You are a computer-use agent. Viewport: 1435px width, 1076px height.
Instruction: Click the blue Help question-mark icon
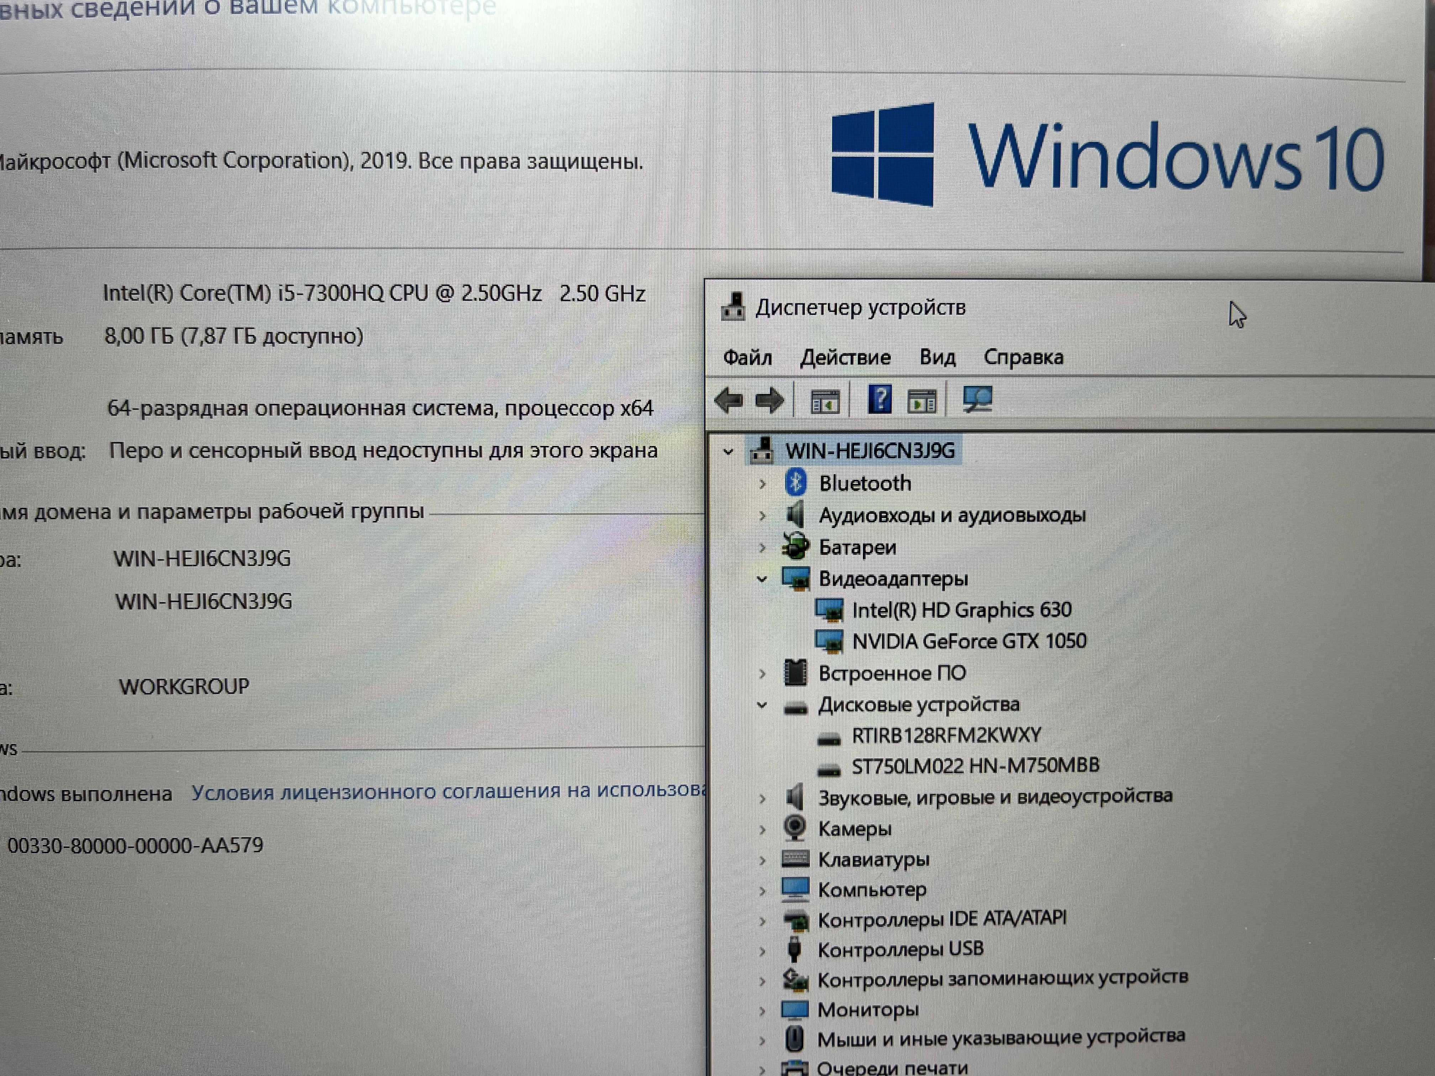880,400
